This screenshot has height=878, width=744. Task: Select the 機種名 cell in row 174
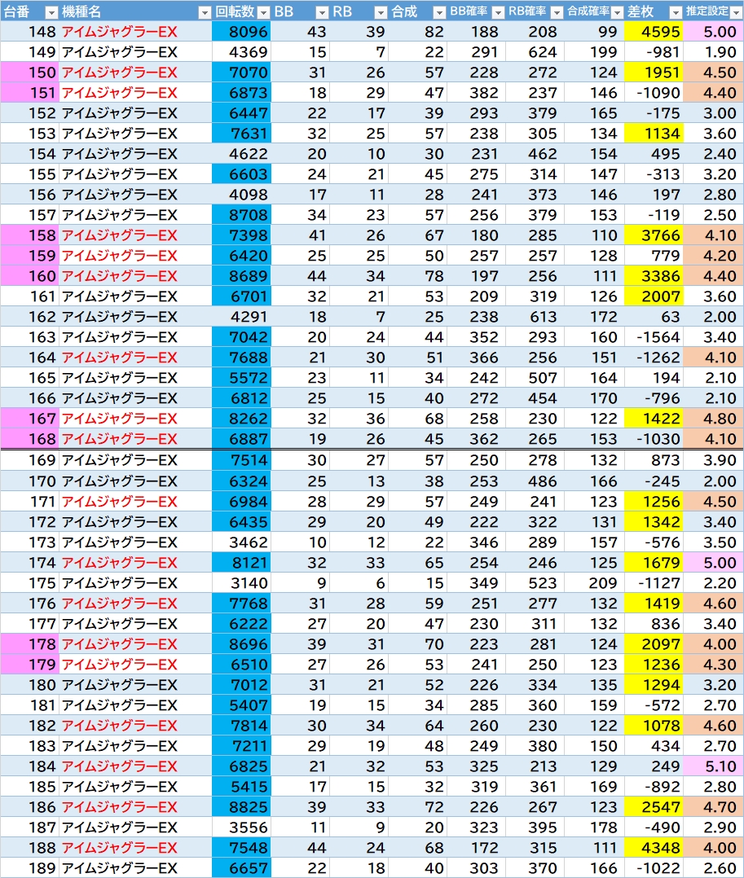click(x=135, y=563)
